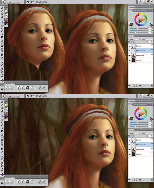Select the Pen tool in upper screenshot toolbox
The width and height of the screenshot is (154, 188).
pyautogui.click(x=2, y=41)
